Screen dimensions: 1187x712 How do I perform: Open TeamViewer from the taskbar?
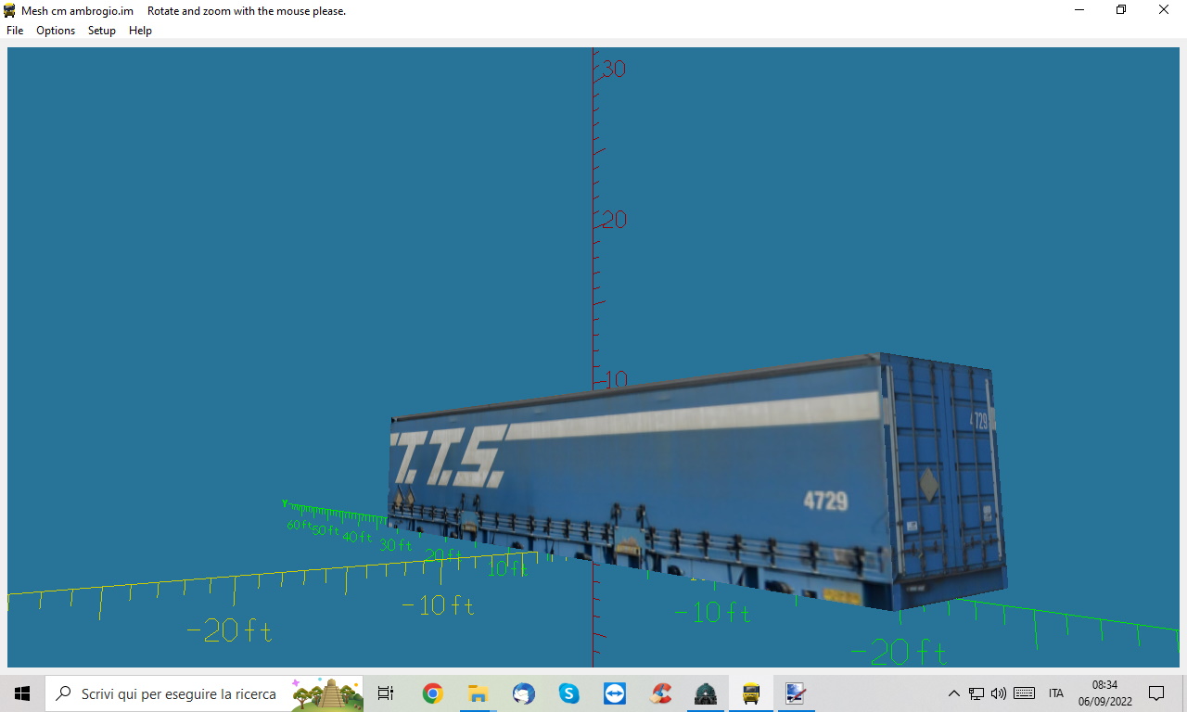click(614, 693)
